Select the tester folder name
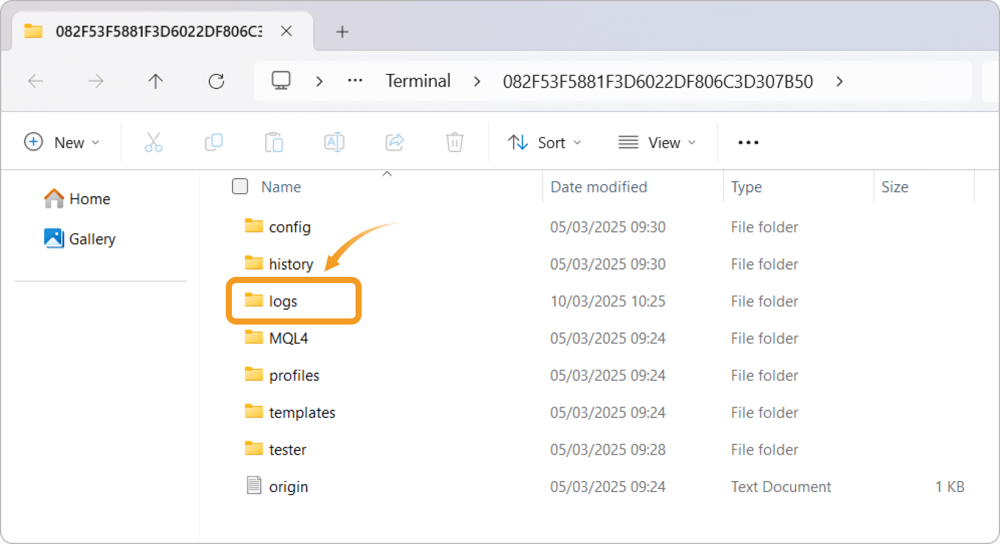1000x544 pixels. pos(288,450)
